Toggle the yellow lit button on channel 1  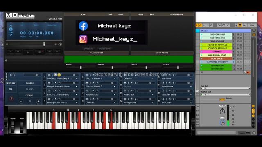(59, 75)
